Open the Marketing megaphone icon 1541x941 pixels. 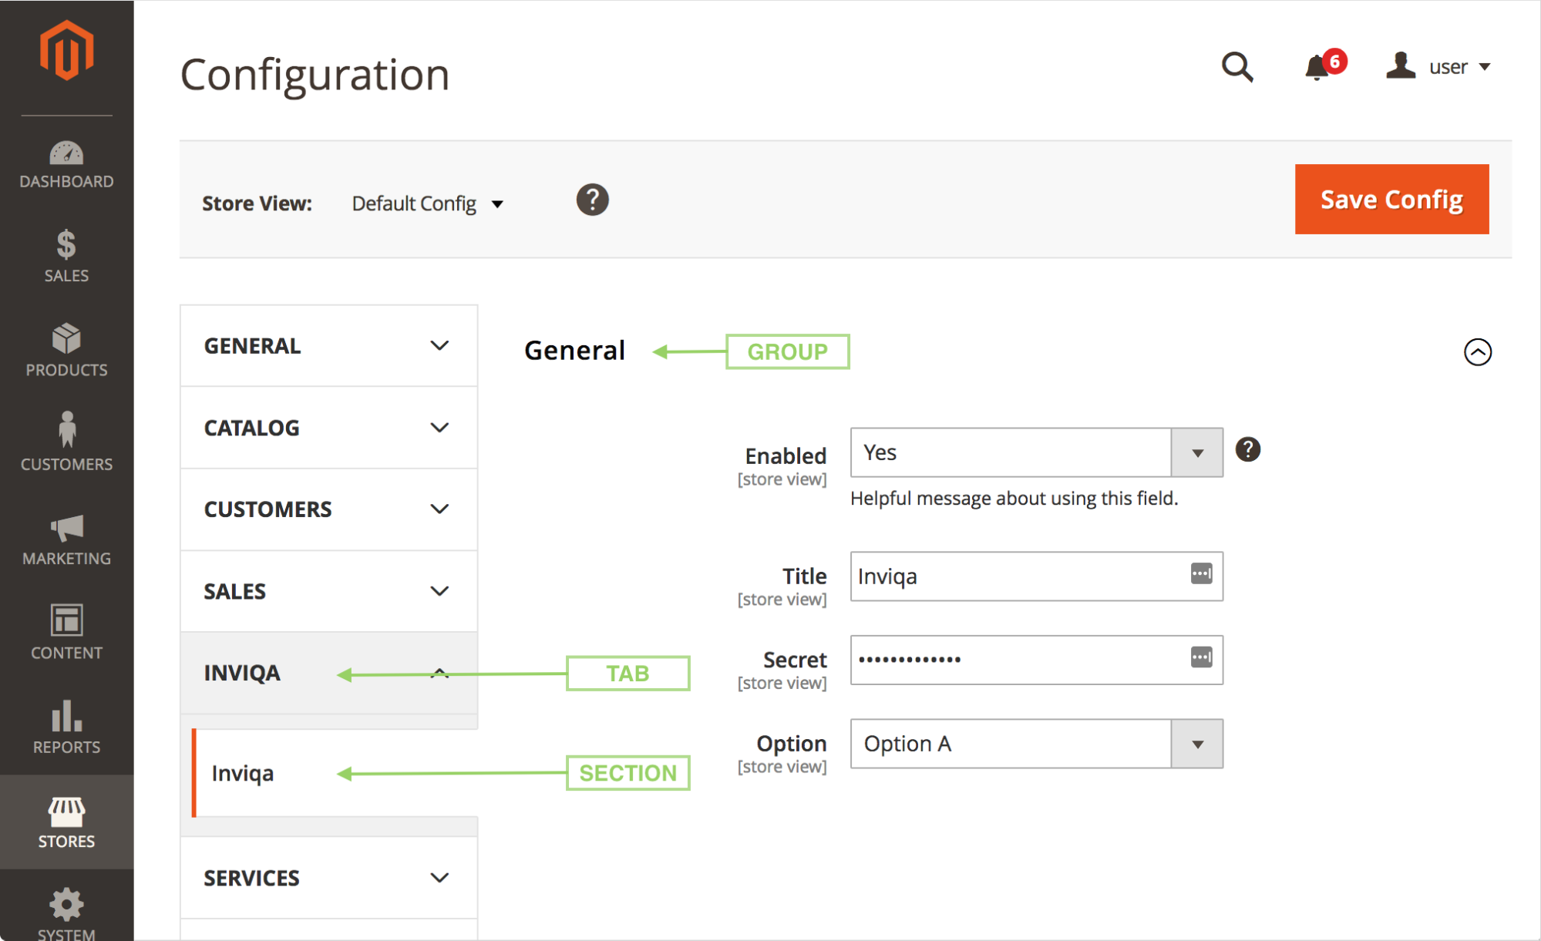[x=67, y=529]
